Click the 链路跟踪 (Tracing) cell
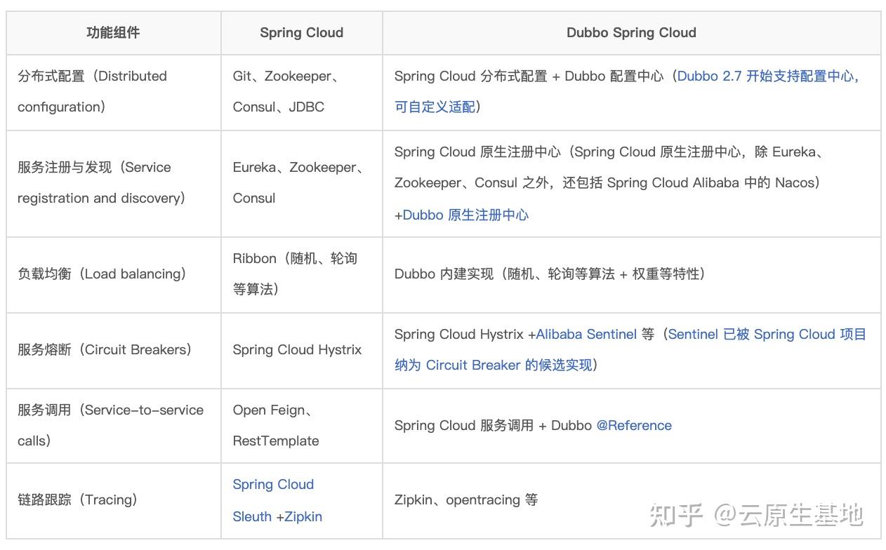The width and height of the screenshot is (886, 550). (113, 500)
